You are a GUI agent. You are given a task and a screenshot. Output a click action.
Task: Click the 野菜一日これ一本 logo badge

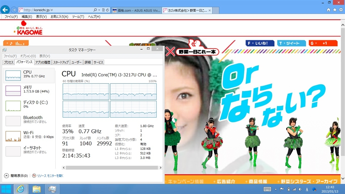point(197,52)
